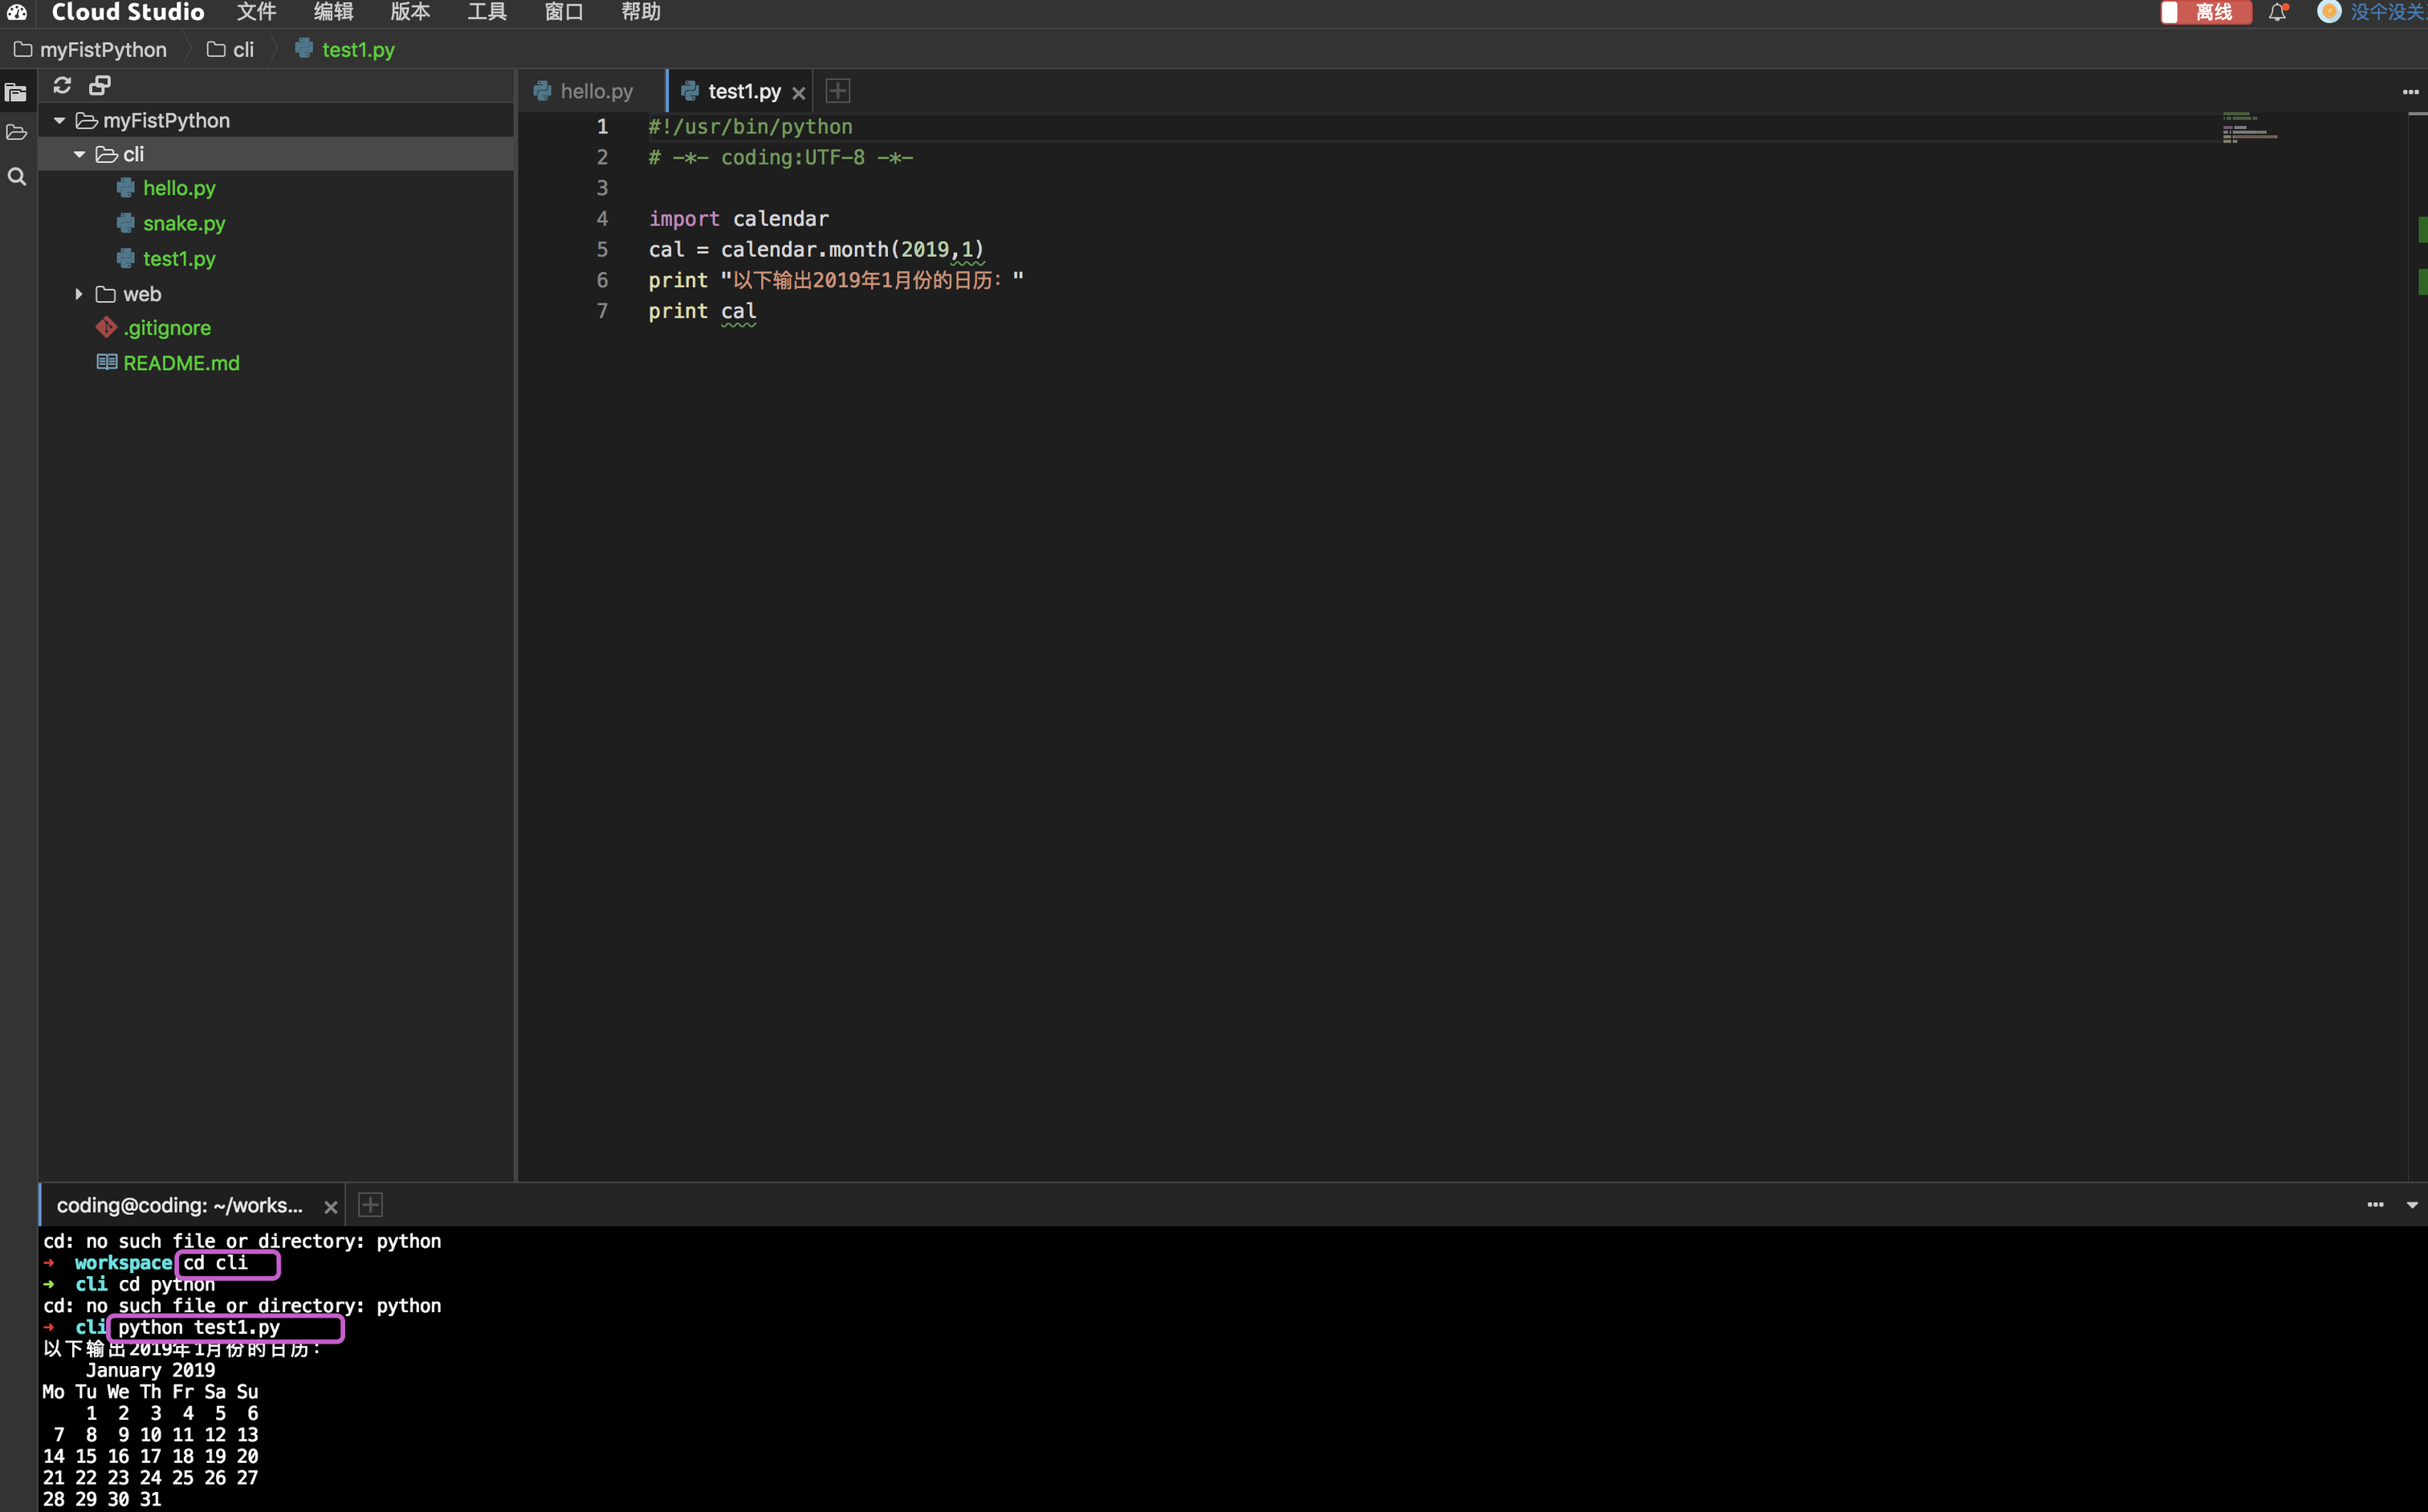Click terminal panel dropdown arrow
Screen dimensions: 2428x1512
pyautogui.click(x=2412, y=1205)
